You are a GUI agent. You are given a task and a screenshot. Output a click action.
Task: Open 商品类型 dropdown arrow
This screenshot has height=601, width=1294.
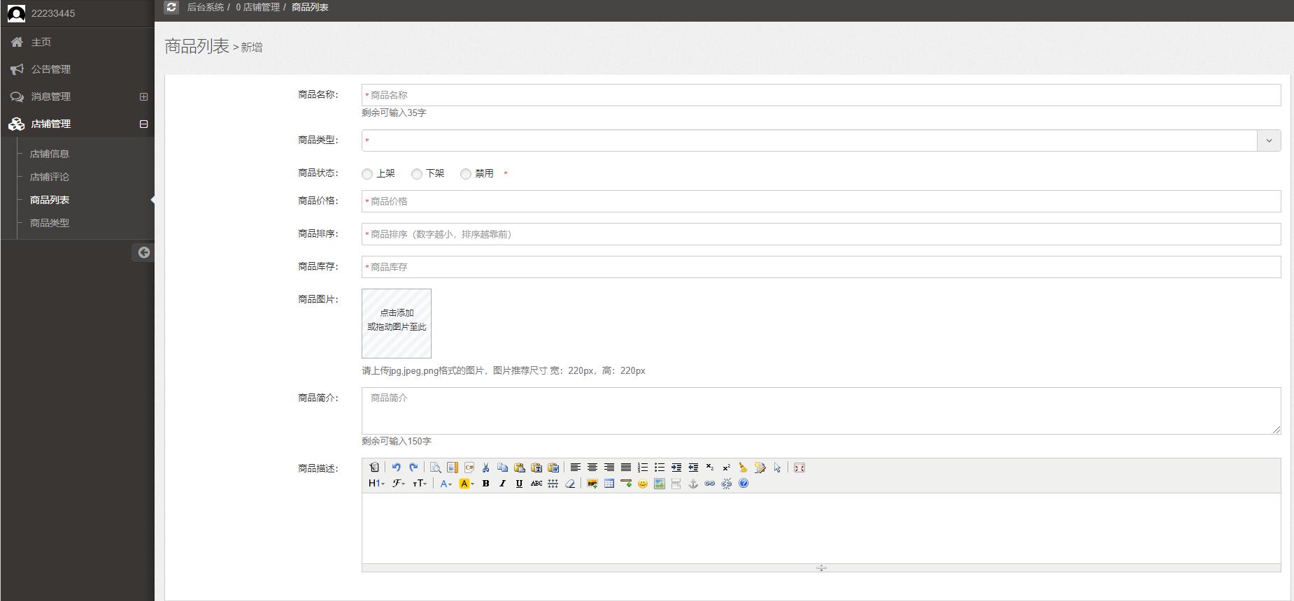(x=1269, y=140)
